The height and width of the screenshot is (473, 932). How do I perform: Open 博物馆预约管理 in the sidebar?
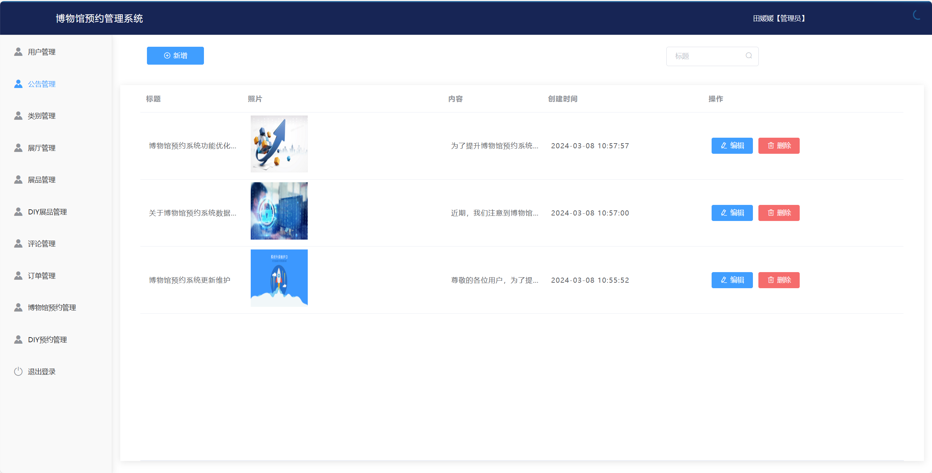tap(52, 308)
